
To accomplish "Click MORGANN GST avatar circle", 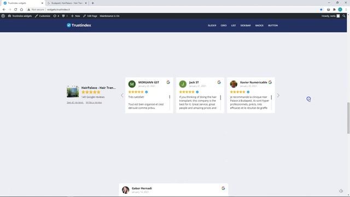I will 132,84.
